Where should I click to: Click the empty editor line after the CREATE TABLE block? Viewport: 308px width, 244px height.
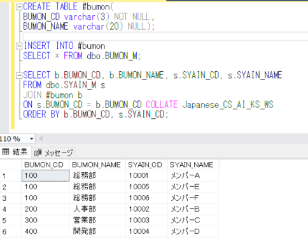click(165, 36)
